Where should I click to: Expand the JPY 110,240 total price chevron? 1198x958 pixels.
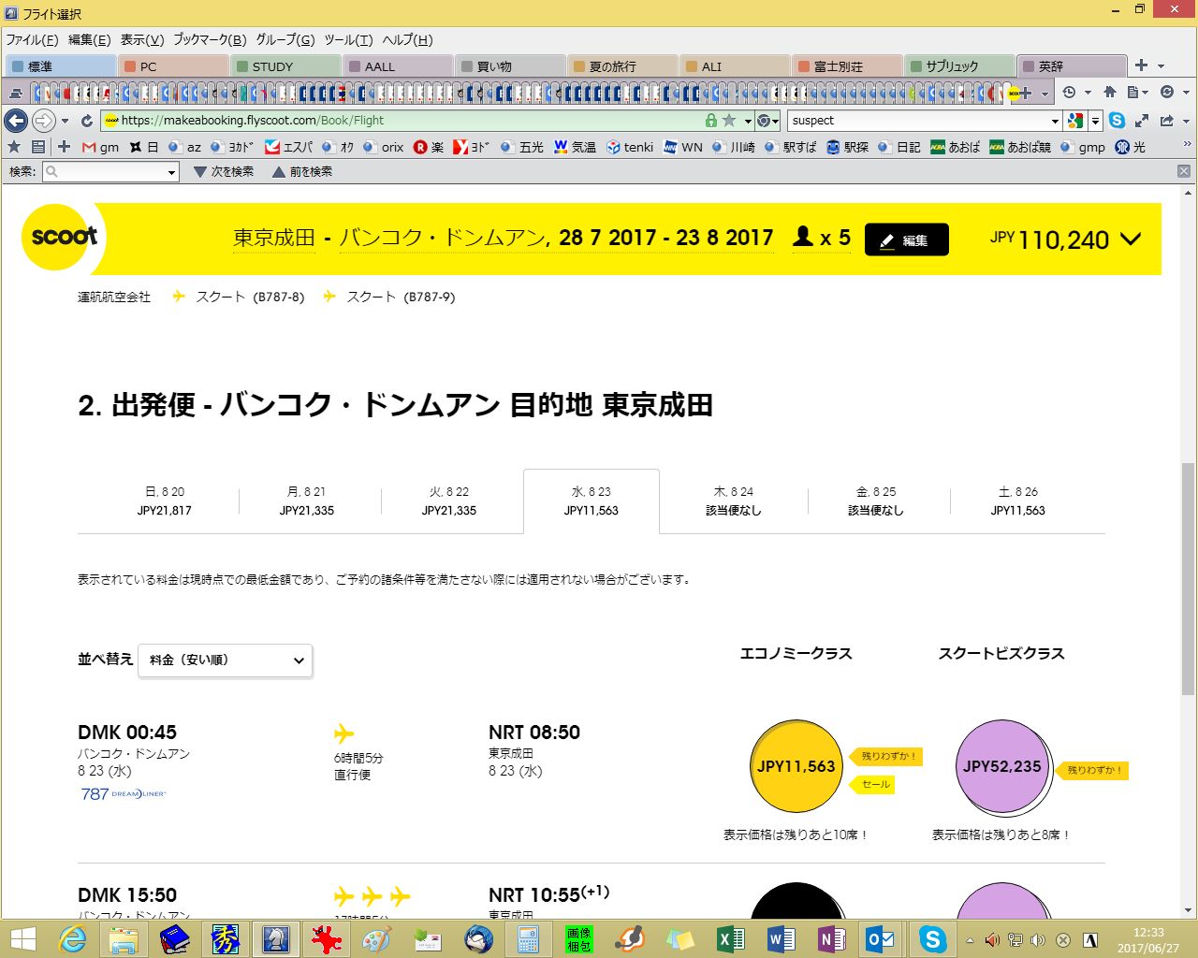pos(1131,239)
